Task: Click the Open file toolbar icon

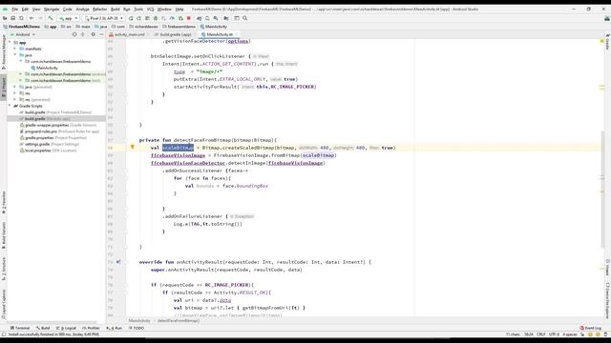Action: pos(5,18)
